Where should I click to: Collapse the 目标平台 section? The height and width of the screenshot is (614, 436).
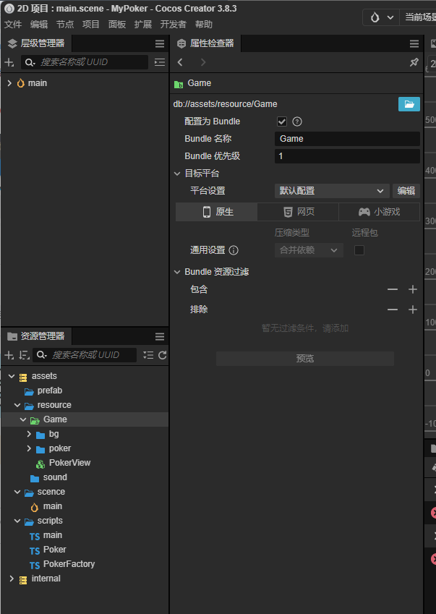click(177, 174)
